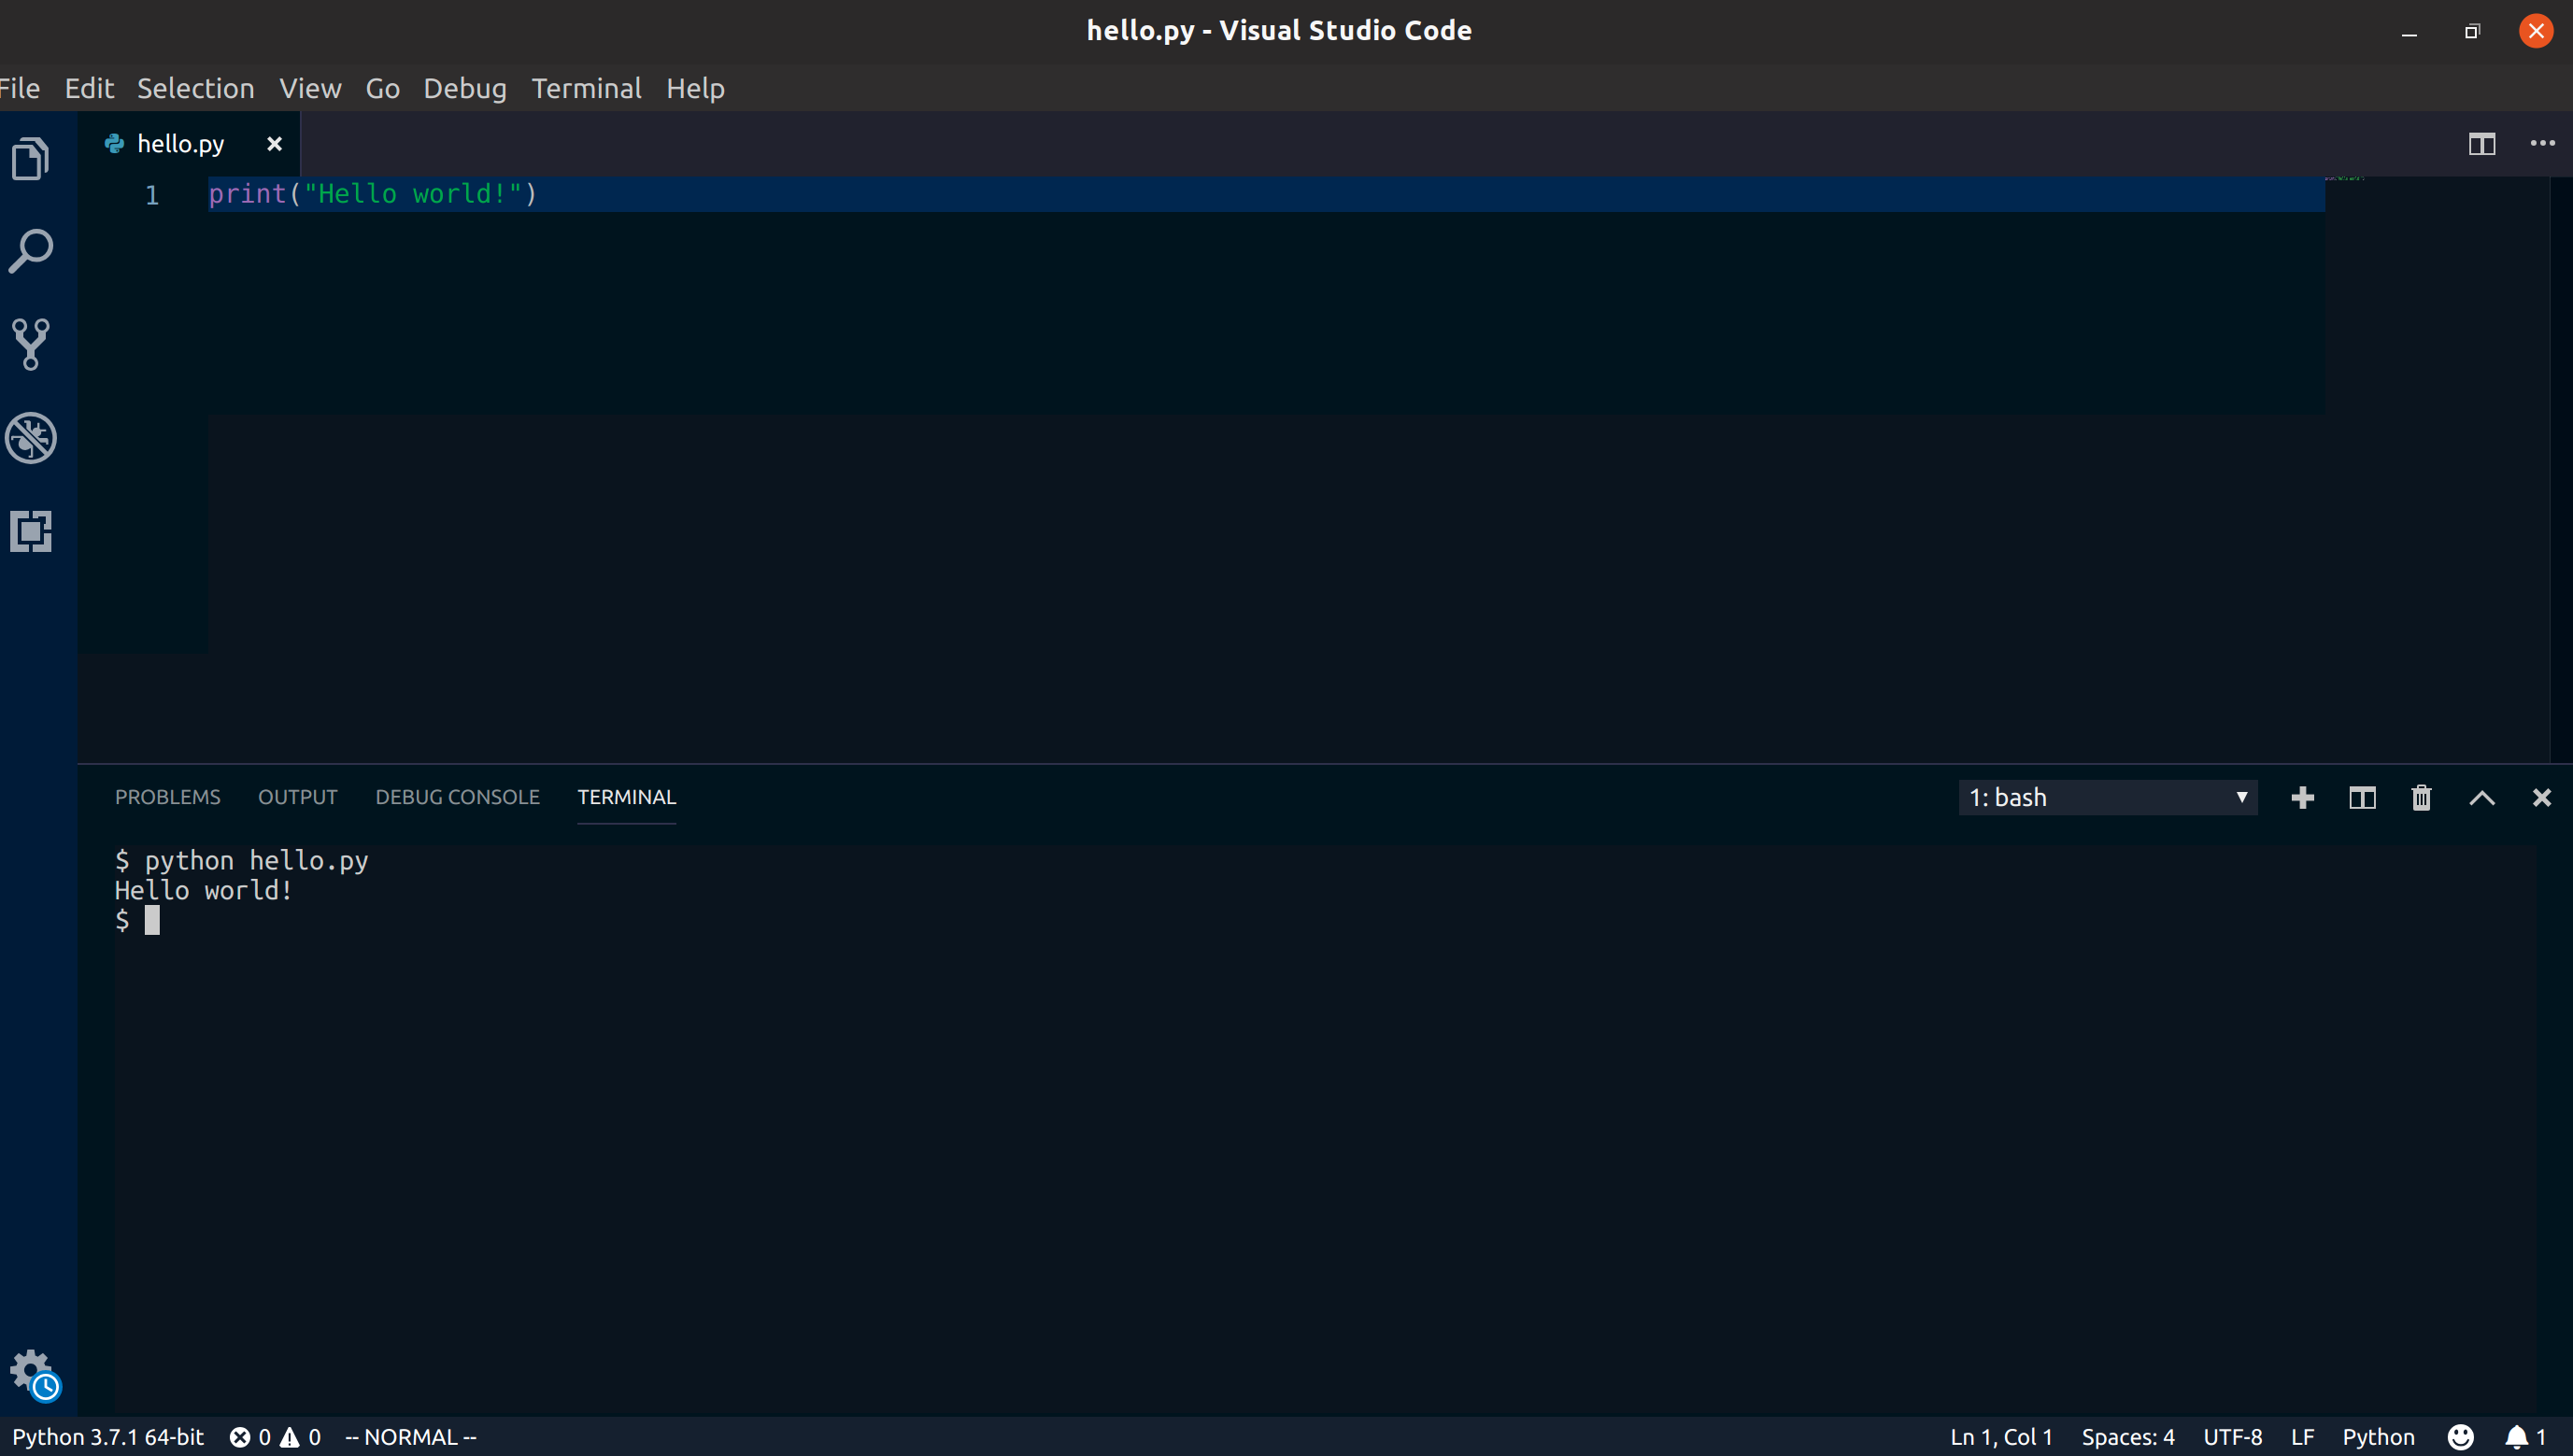This screenshot has height=1456, width=2573.
Task: Select Python 3.7.1 64-bit interpreter
Action: click(x=108, y=1437)
